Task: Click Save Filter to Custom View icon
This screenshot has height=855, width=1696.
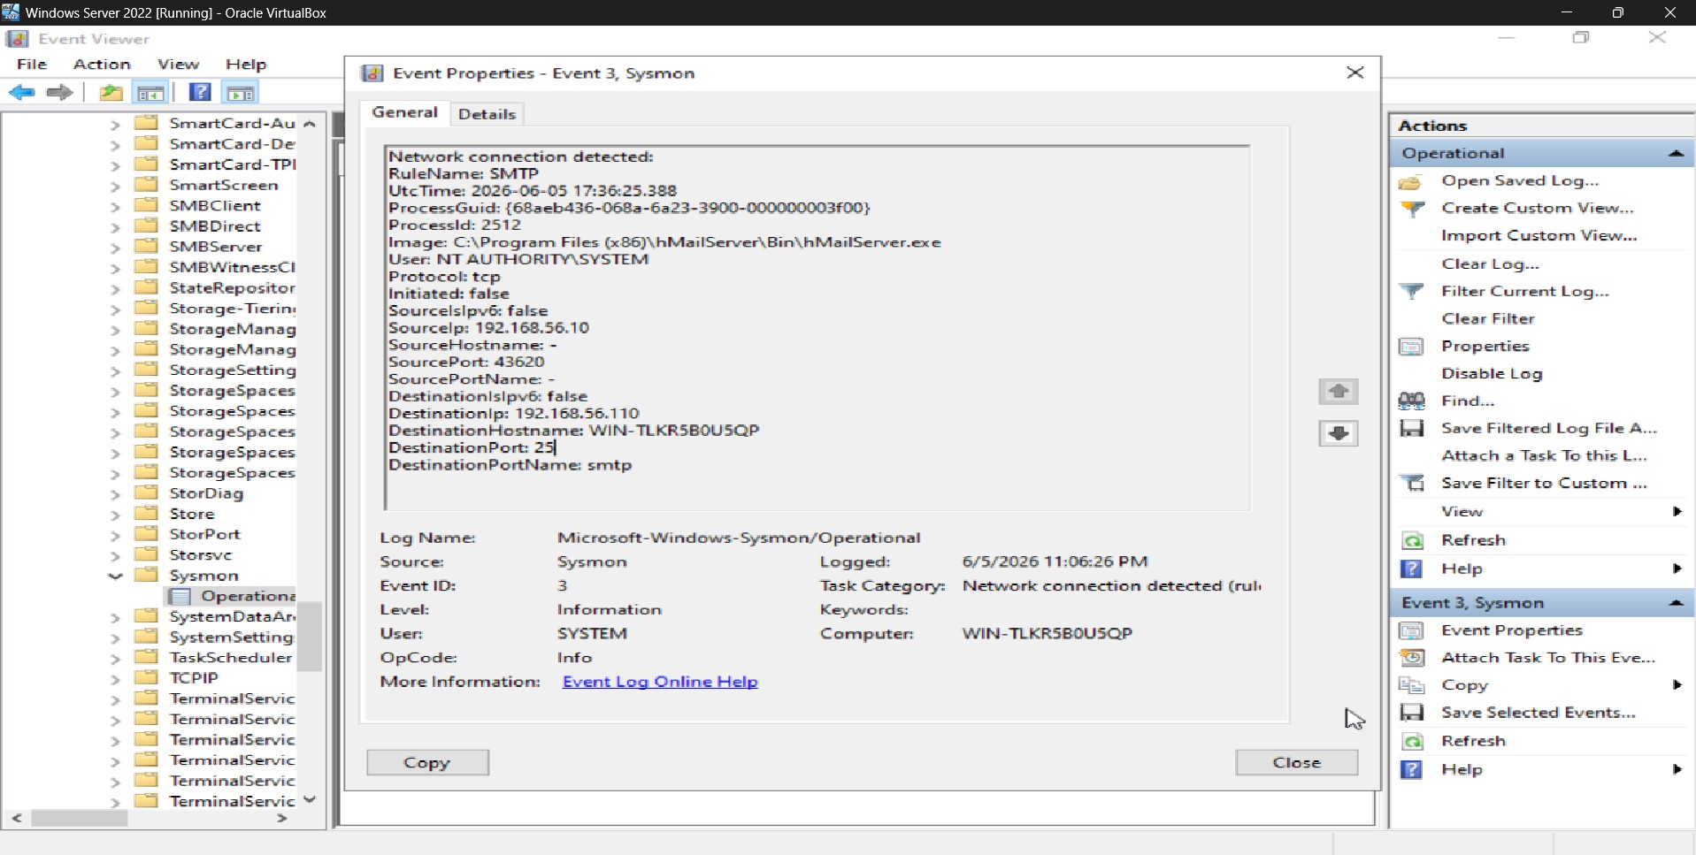Action: pyautogui.click(x=1413, y=484)
